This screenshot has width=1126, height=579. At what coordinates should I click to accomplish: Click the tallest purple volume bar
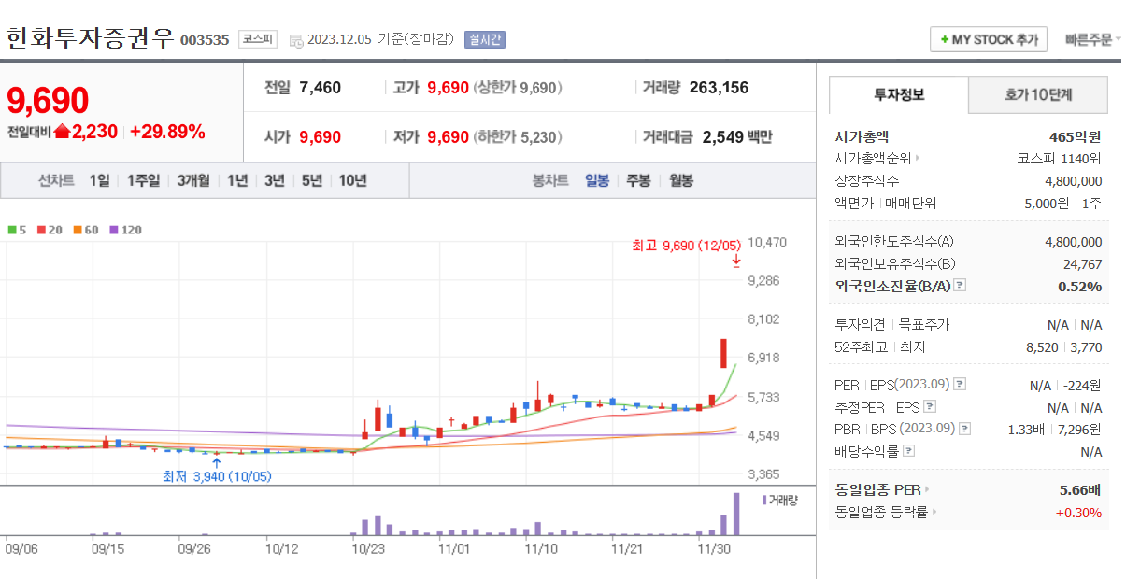[736, 514]
